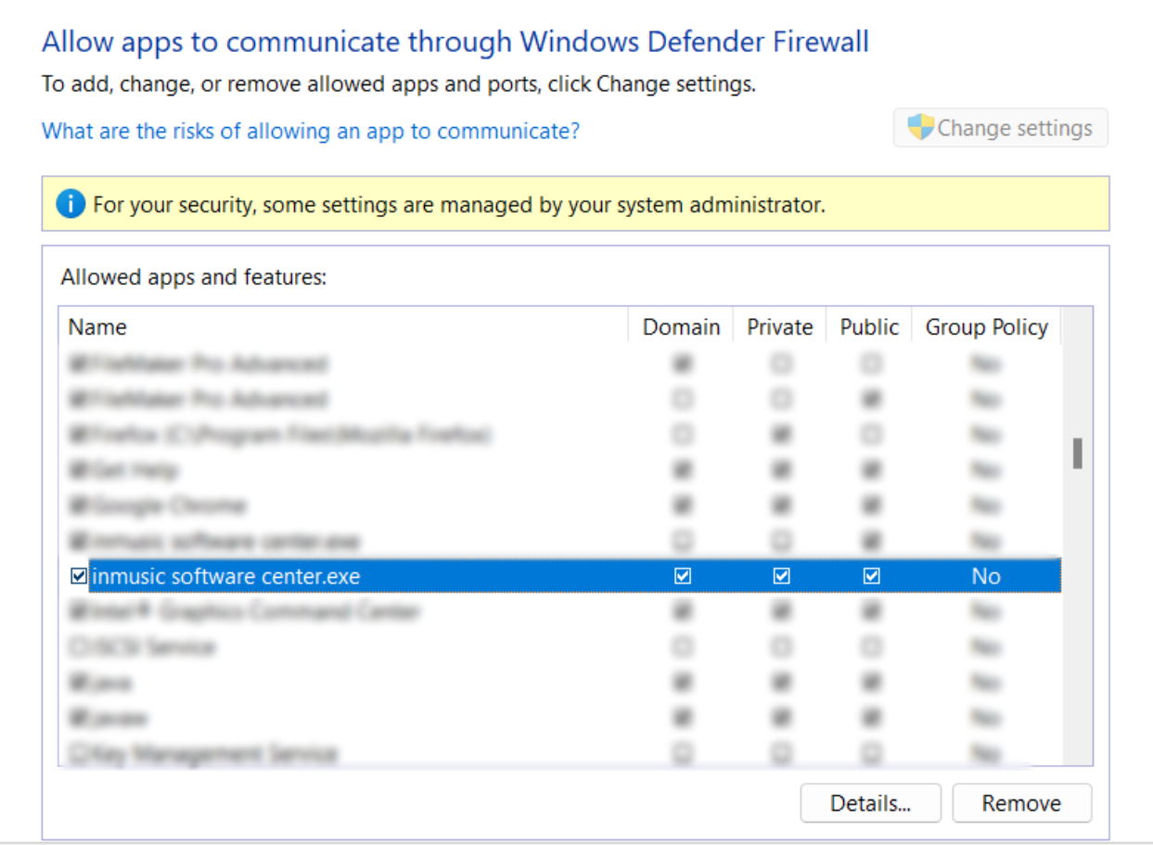1153x845 pixels.
Task: Click the Remove button
Action: 1022,803
